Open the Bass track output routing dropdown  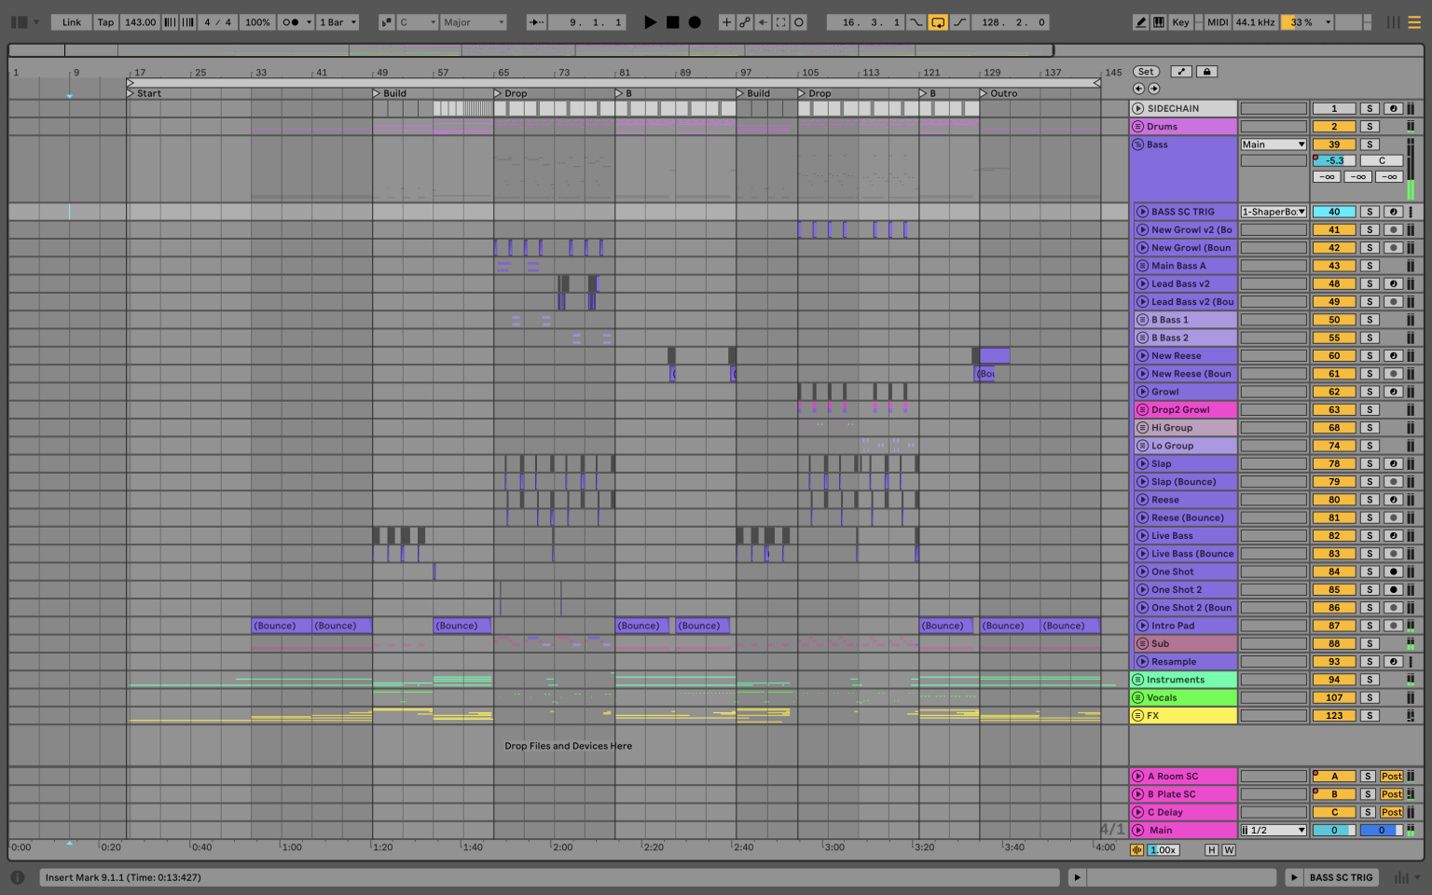[x=1274, y=145]
